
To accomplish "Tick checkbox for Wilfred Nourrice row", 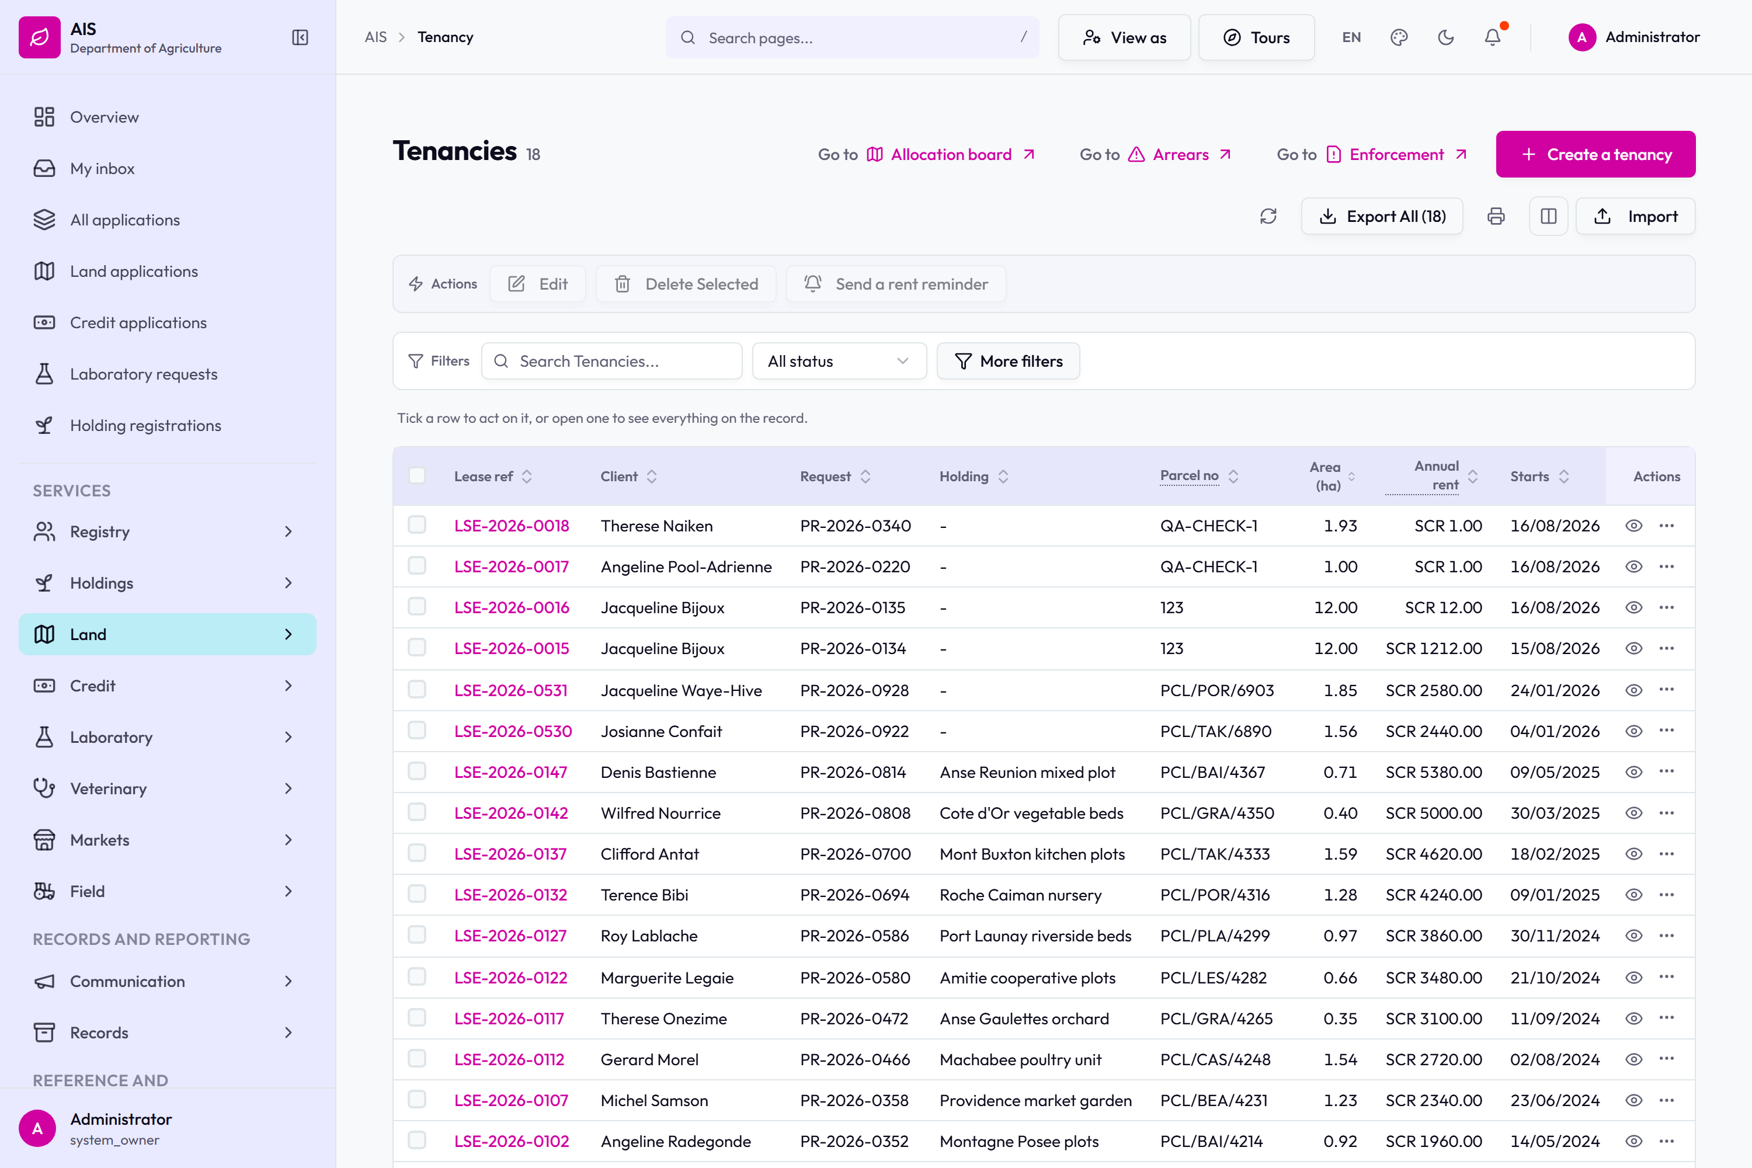I will pos(417,812).
